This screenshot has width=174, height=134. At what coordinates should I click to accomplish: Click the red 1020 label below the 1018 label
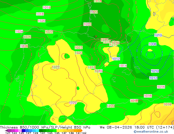[x=41, y=21]
